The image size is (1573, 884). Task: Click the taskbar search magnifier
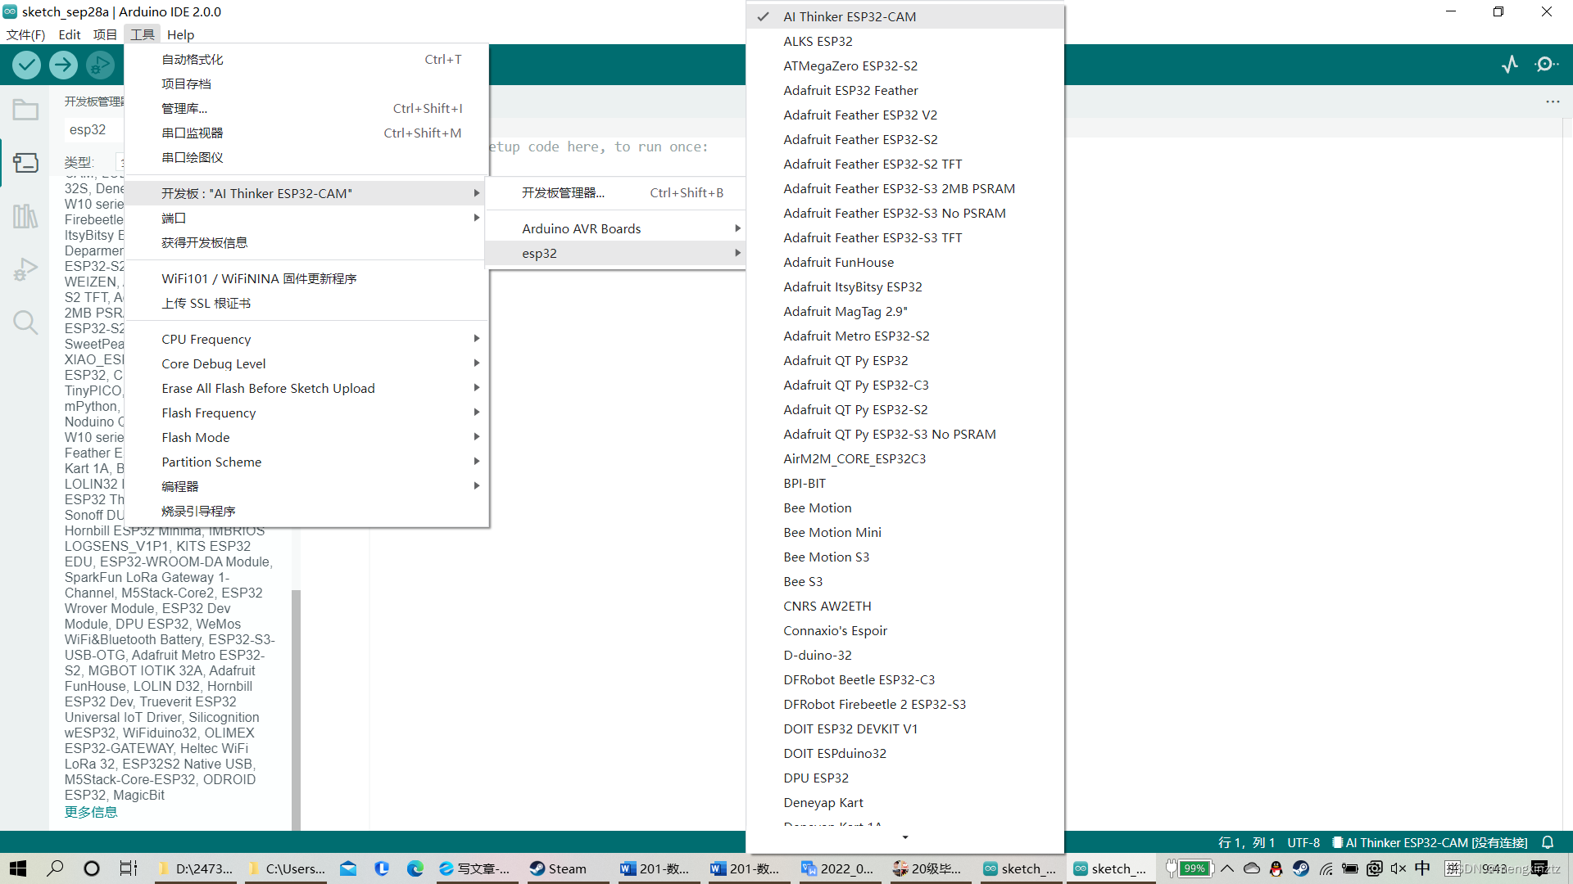(x=55, y=868)
